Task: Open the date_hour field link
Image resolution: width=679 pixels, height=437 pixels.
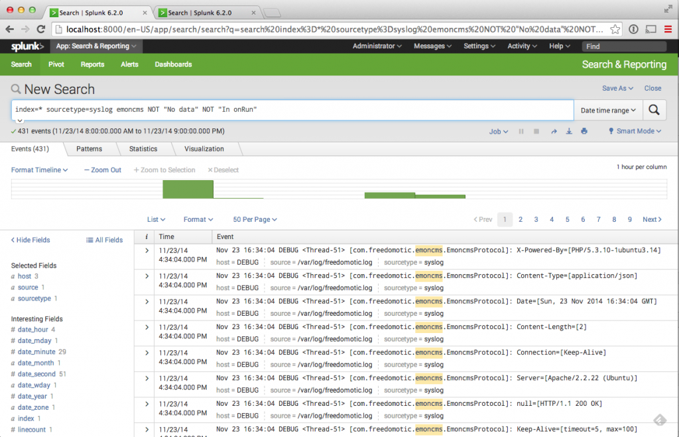Action: 32,330
